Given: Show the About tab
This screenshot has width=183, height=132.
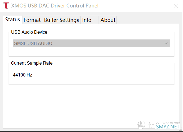Looking at the screenshot, I should 108,20.
